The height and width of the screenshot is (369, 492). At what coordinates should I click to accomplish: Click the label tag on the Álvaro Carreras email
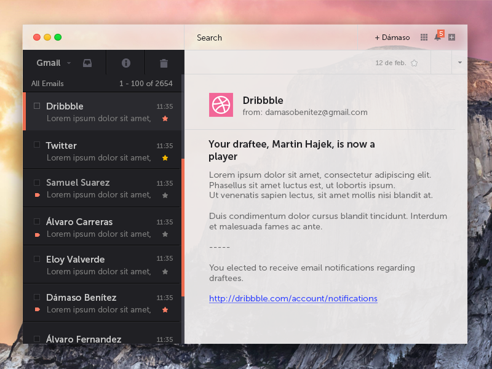[38, 234]
